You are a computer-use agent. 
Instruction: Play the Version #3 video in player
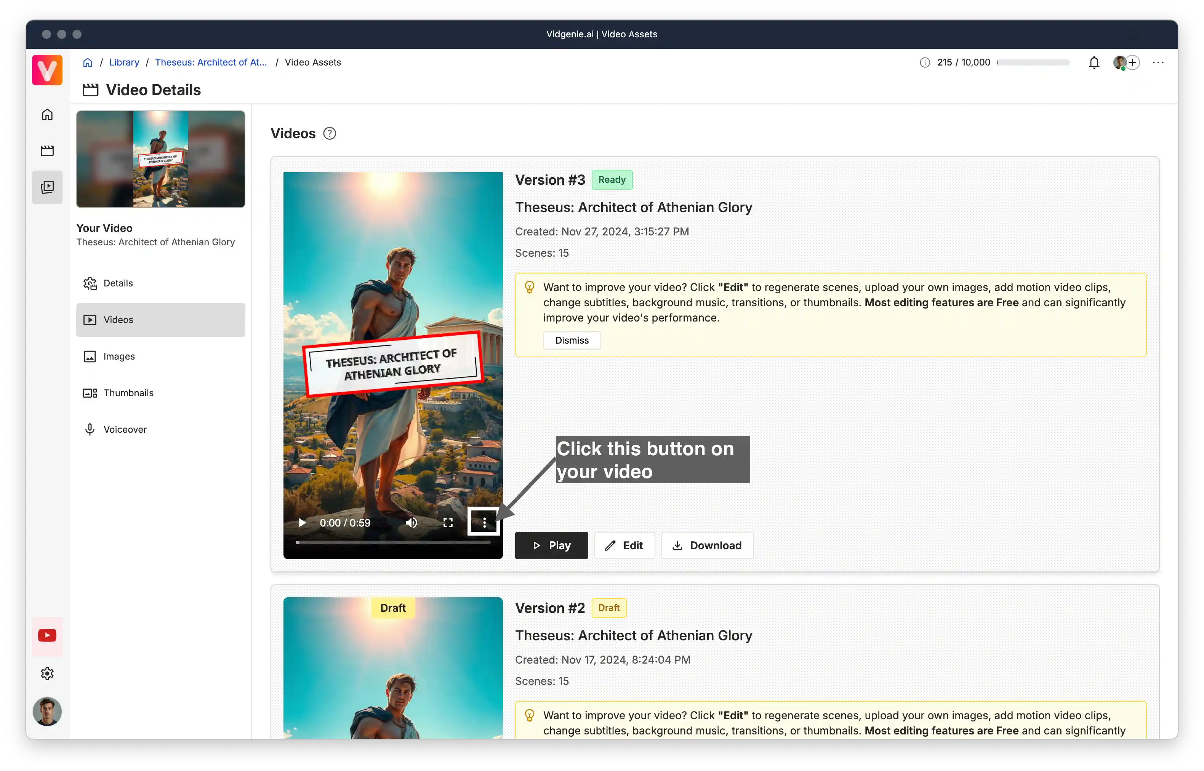click(302, 523)
